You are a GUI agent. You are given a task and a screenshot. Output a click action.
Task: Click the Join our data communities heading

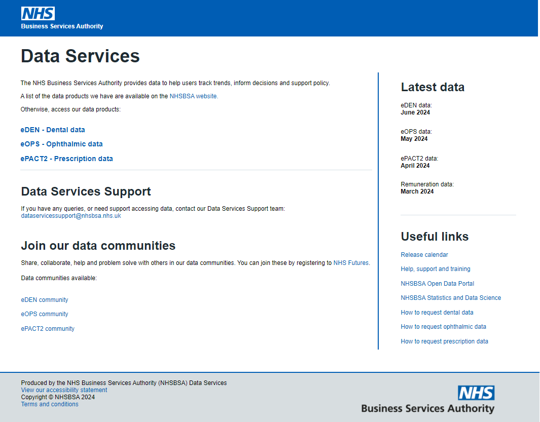[98, 245]
